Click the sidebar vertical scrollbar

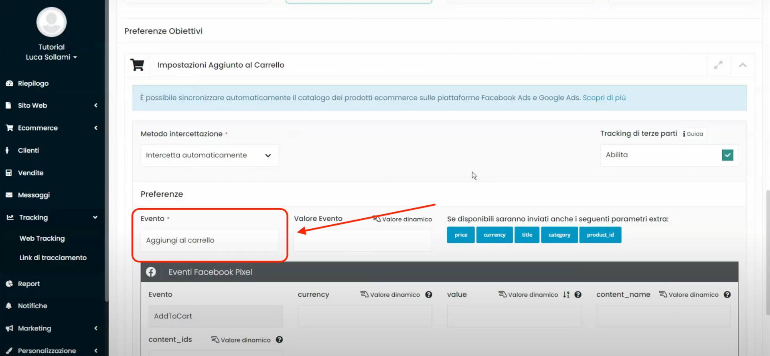[106, 150]
